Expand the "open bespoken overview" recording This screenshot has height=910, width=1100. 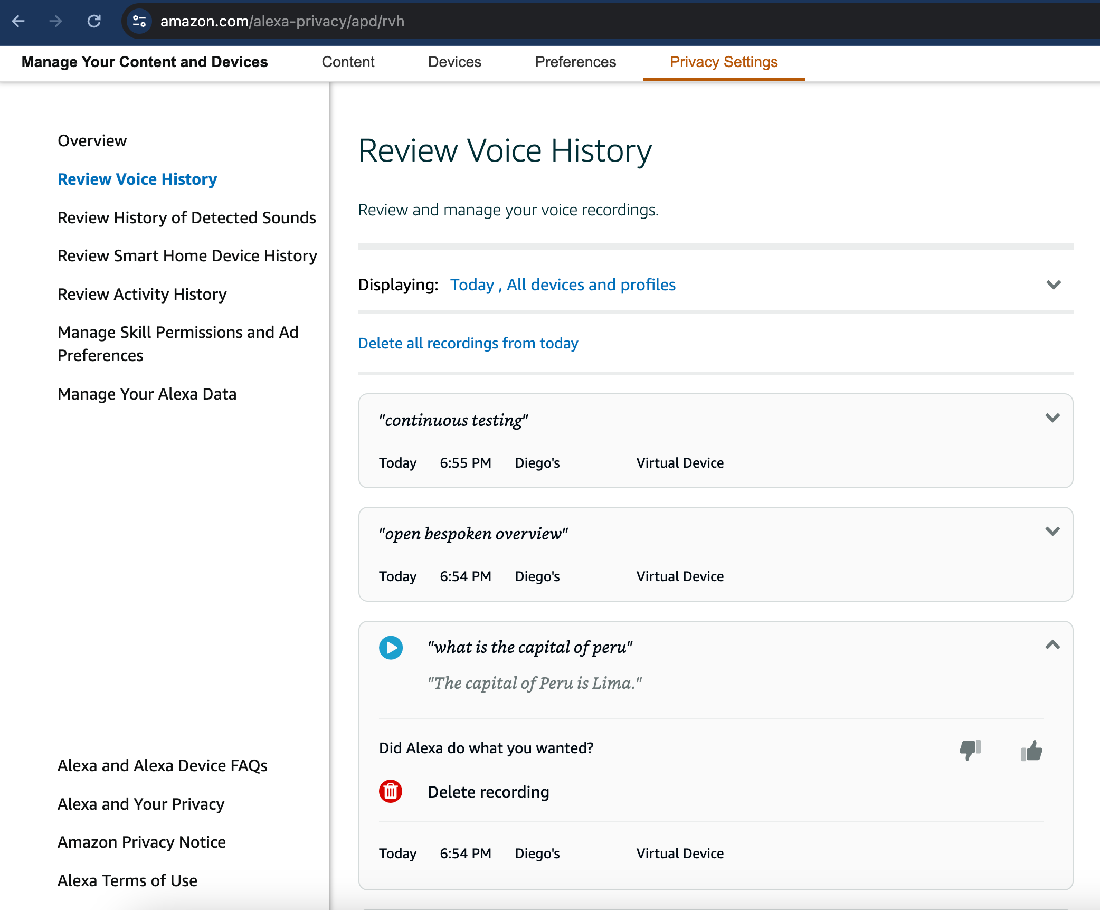[1052, 531]
